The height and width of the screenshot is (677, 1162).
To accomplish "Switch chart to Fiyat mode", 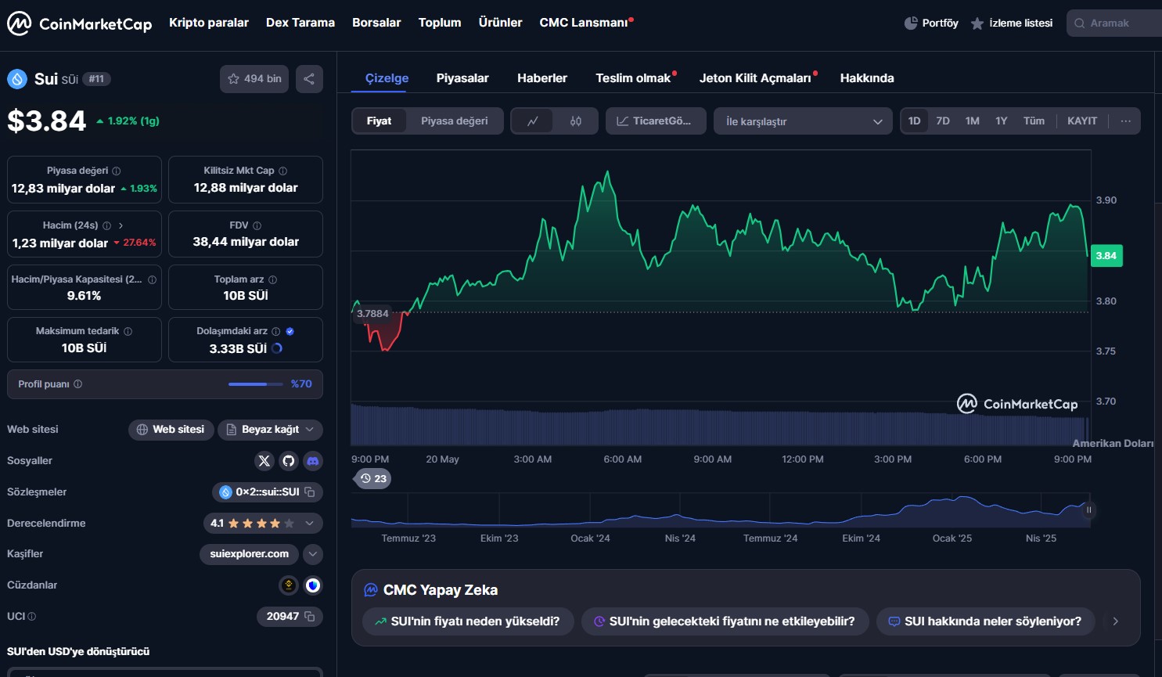I will click(x=379, y=121).
